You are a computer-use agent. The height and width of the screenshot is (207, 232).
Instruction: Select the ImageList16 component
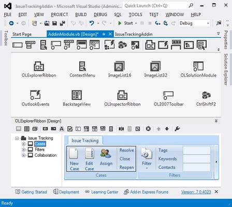pyautogui.click(x=120, y=69)
